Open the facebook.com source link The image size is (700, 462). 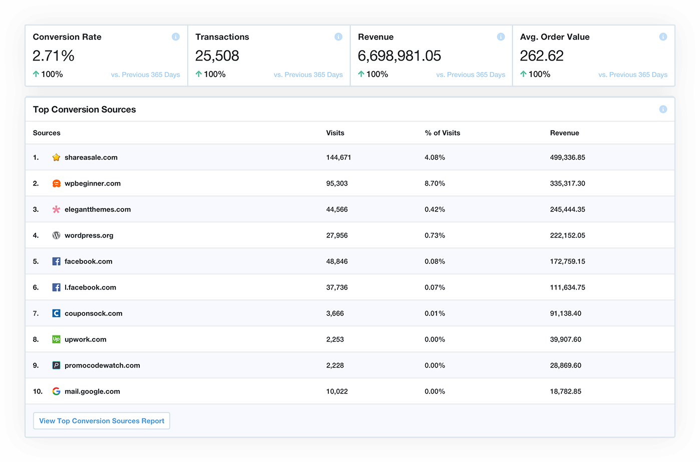click(88, 261)
